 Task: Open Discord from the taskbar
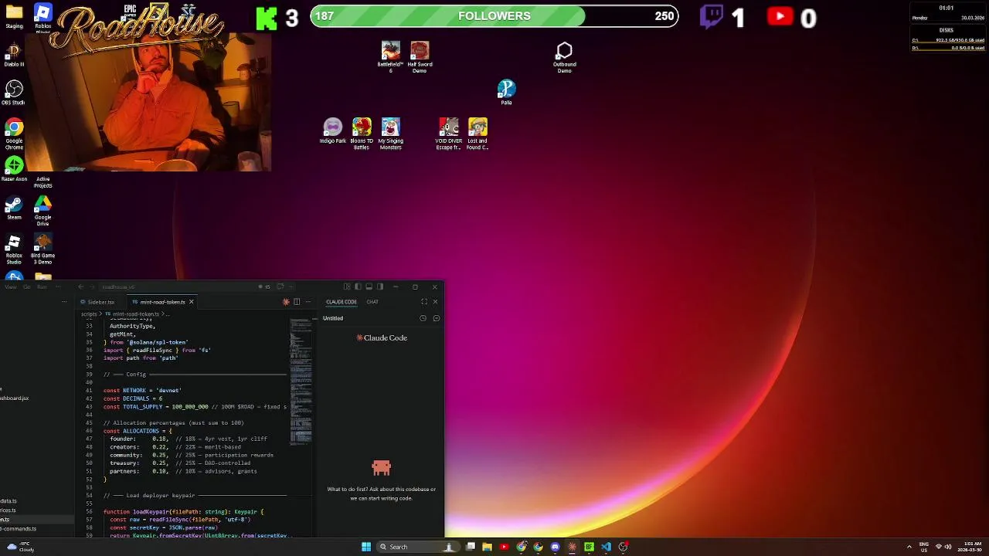[555, 547]
